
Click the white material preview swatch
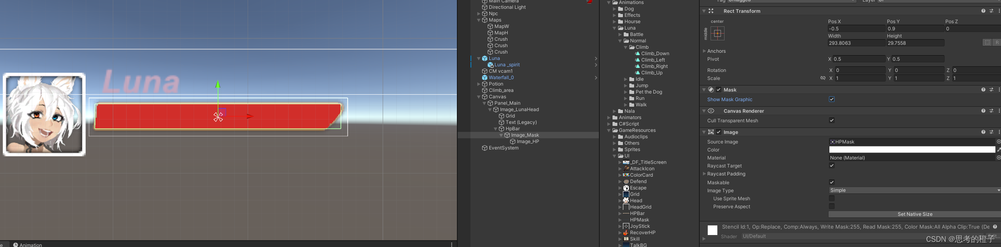[713, 230]
